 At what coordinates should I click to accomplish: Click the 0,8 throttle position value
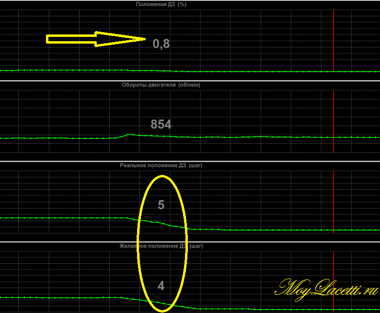pyautogui.click(x=161, y=44)
